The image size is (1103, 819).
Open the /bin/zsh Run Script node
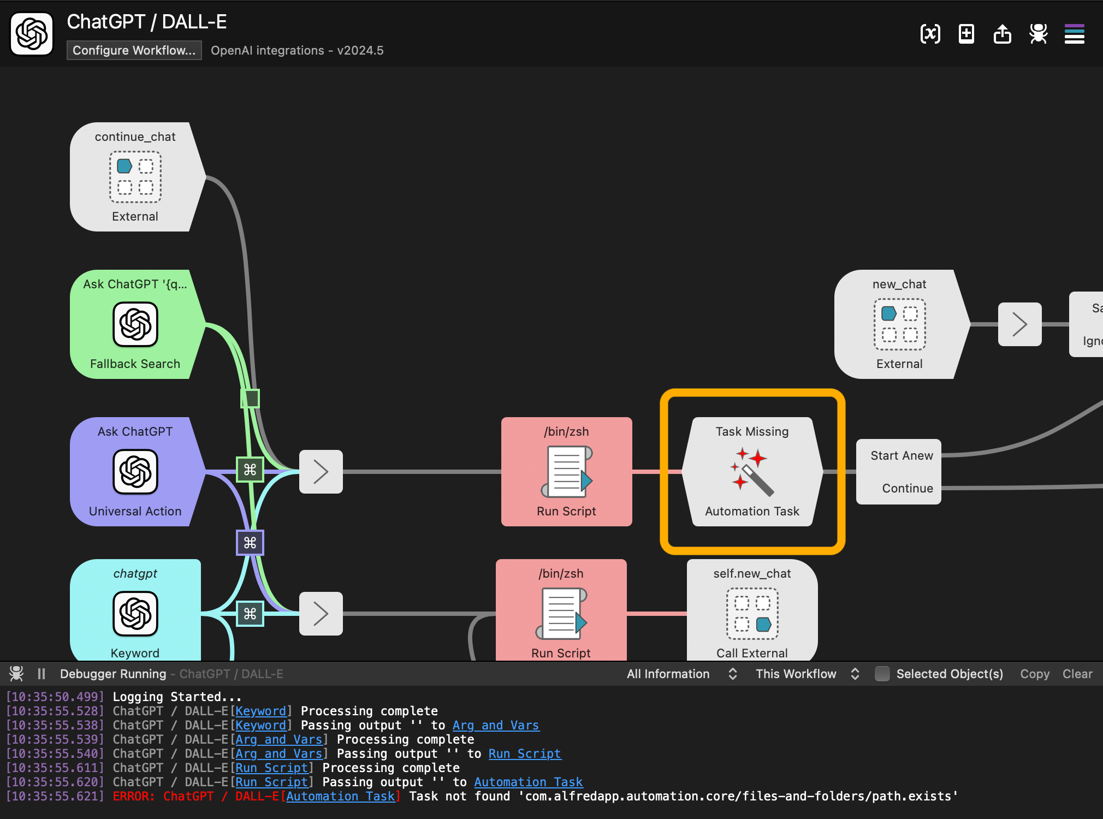(x=566, y=472)
